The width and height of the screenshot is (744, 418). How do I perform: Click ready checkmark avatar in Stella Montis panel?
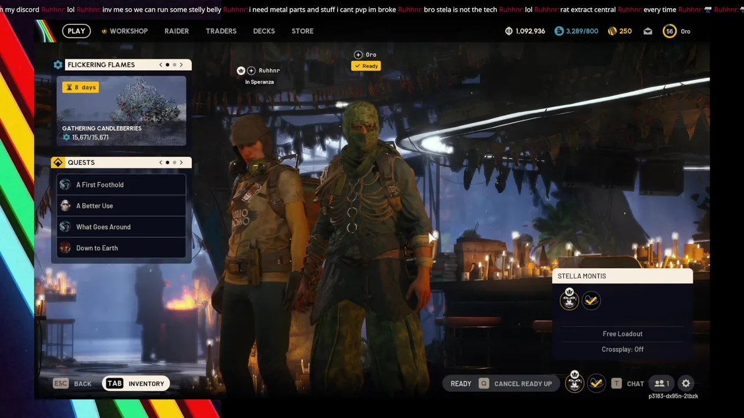click(591, 301)
